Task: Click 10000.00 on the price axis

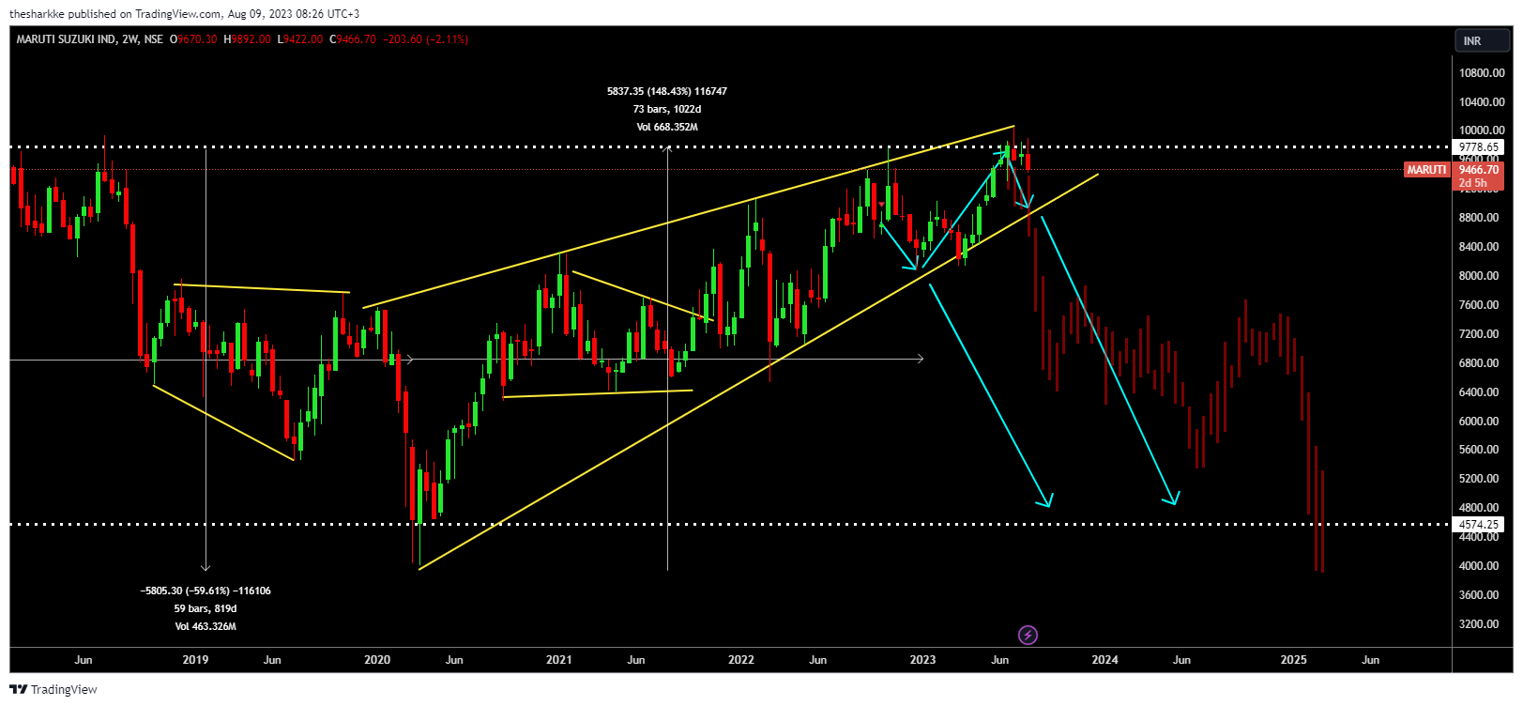Action: click(x=1482, y=131)
